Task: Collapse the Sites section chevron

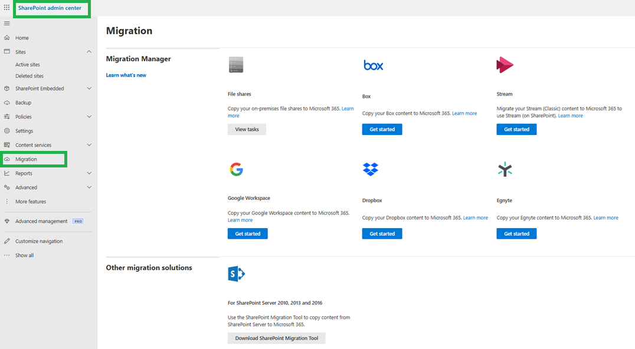Action: click(89, 52)
